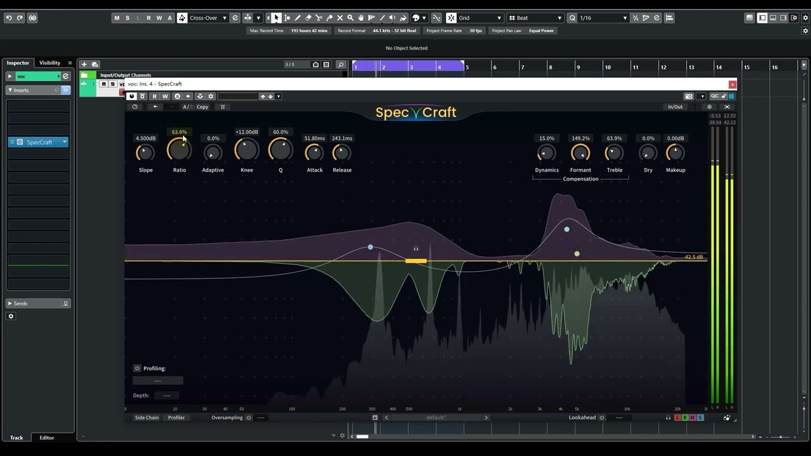Click the Inspector gear settings icon
811x456 pixels.
(x=11, y=316)
